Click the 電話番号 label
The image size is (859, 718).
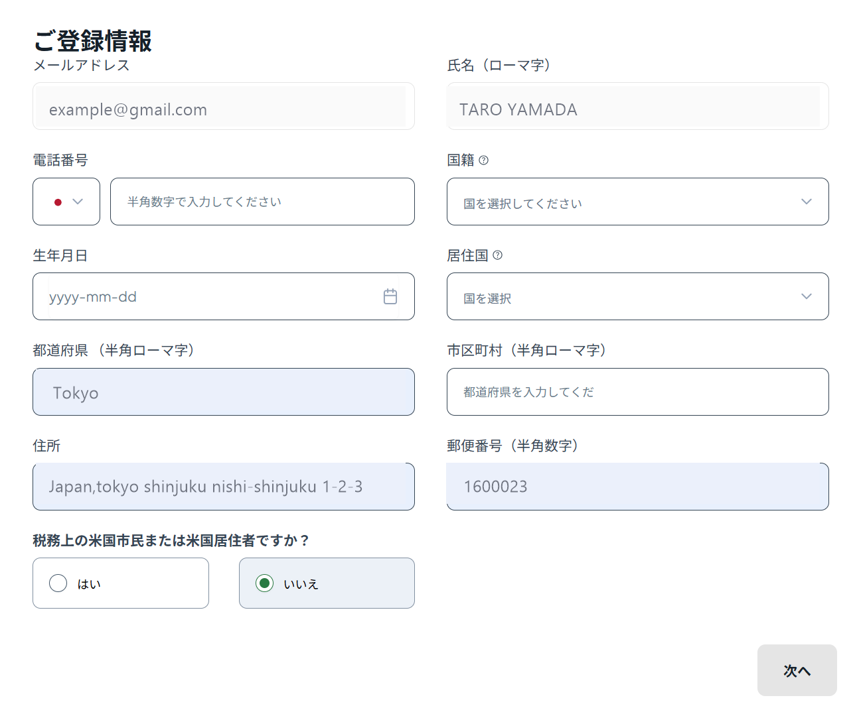pyautogui.click(x=60, y=160)
